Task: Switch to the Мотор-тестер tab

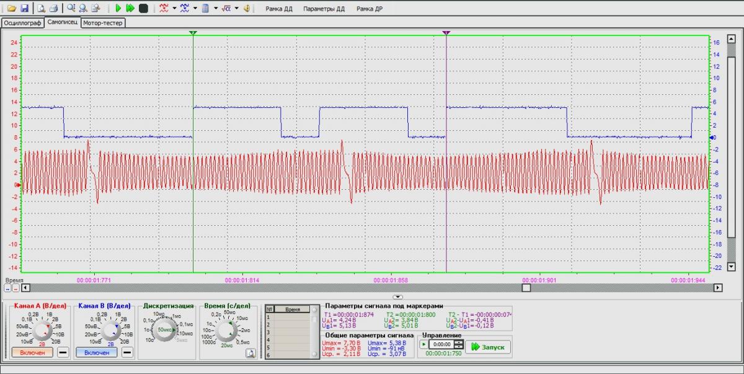Action: (103, 23)
